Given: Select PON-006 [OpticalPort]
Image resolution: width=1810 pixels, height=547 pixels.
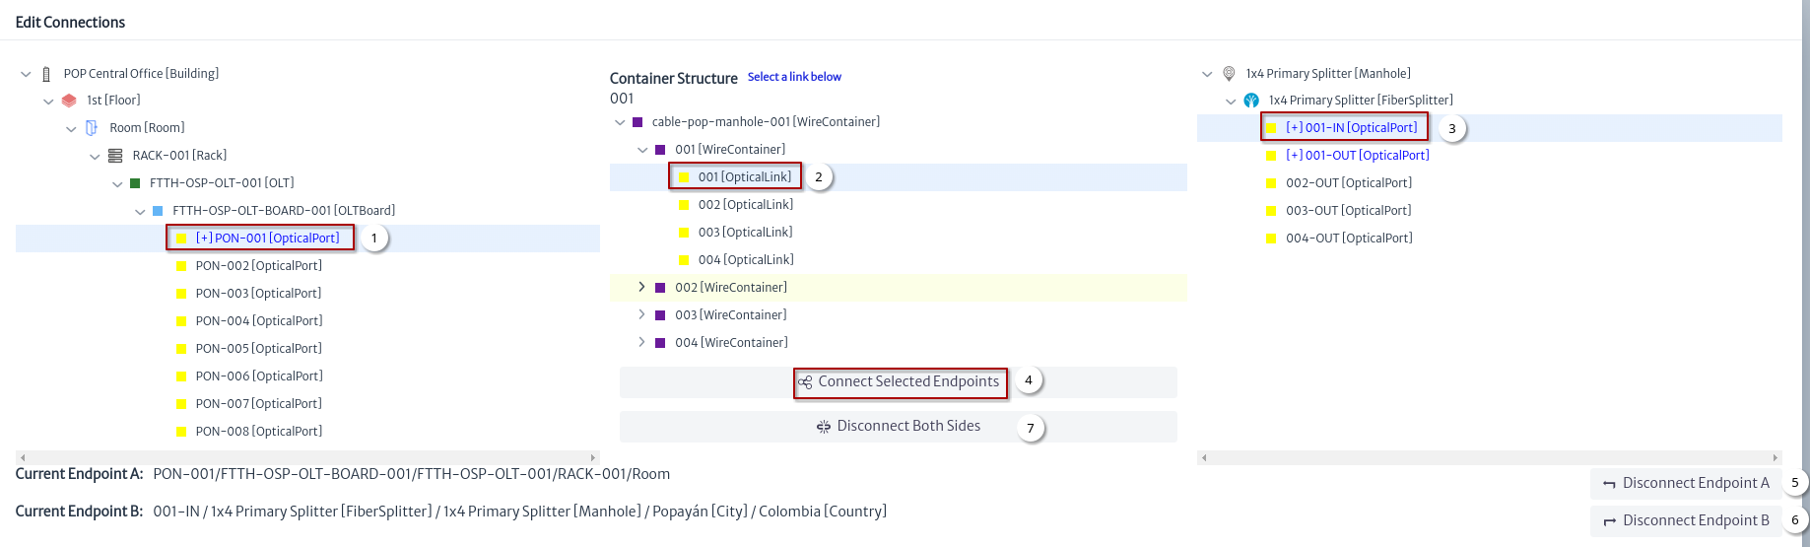Looking at the screenshot, I should pyautogui.click(x=259, y=376).
